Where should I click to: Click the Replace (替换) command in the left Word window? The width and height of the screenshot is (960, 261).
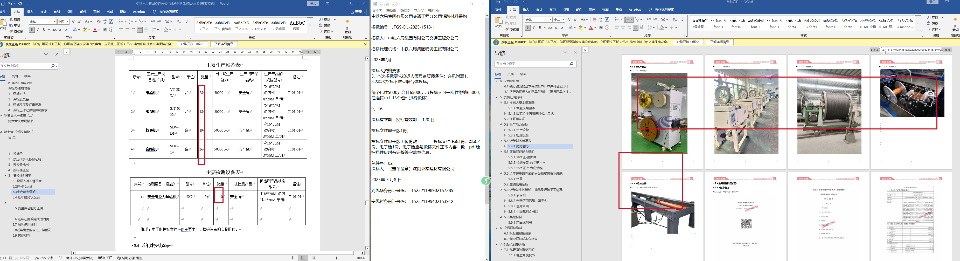pos(325,25)
